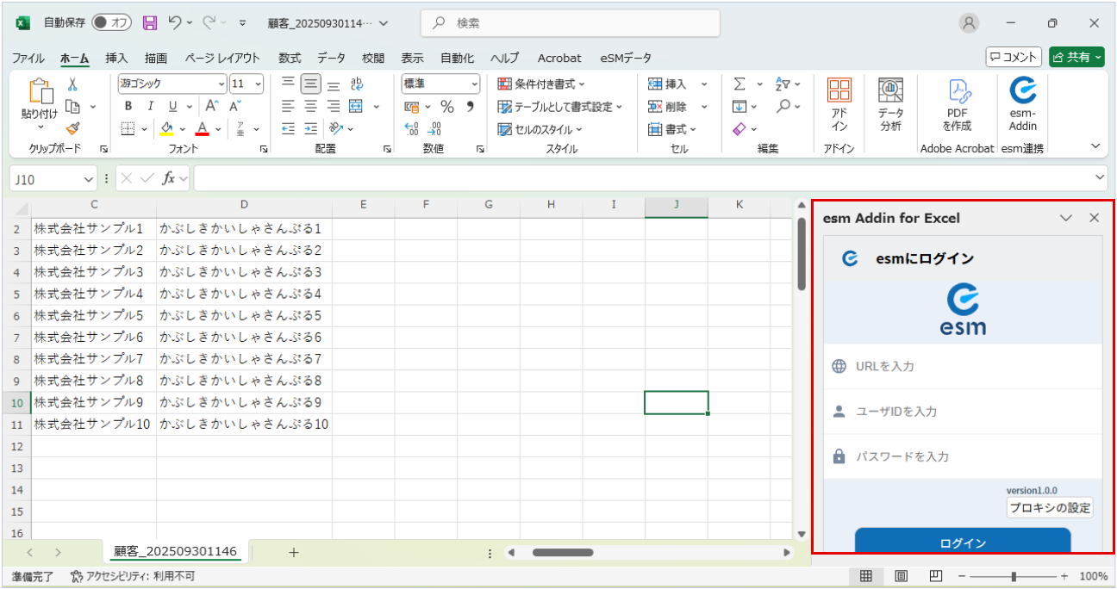Click the zoom slider handle
The image size is (1117, 589).
1014,576
